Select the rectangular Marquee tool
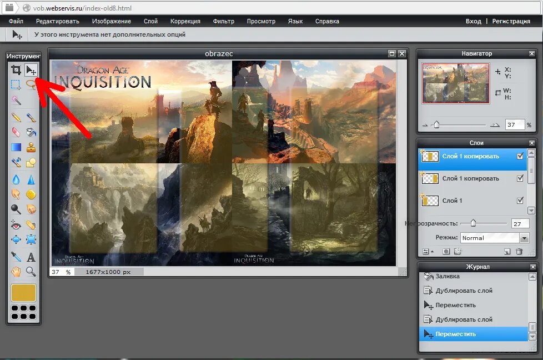Image resolution: width=543 pixels, height=360 pixels. pos(16,84)
